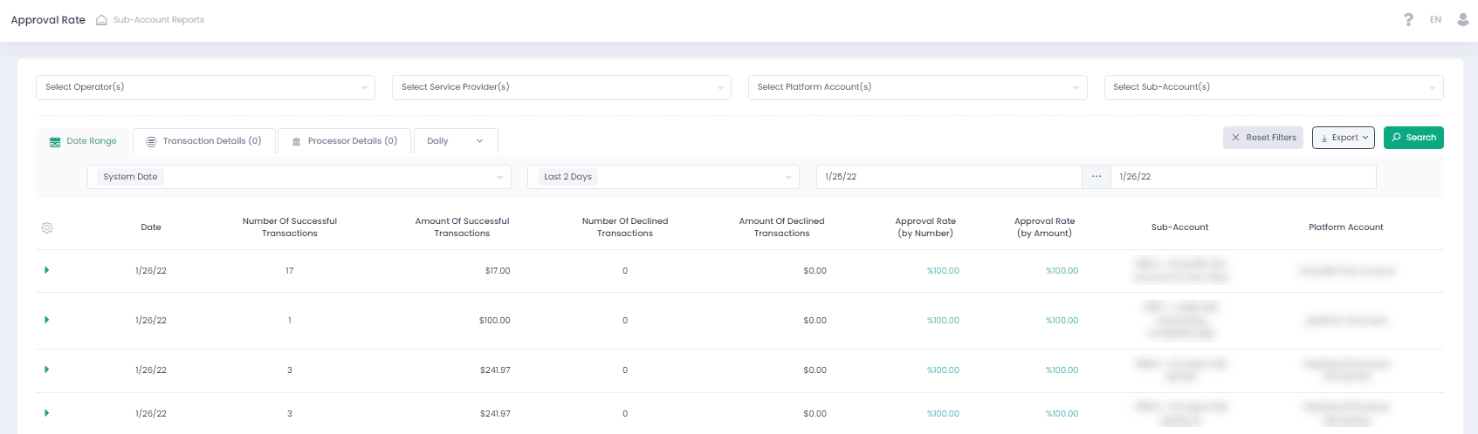Viewport: 1478px width, 434px height.
Task: Click the date range ellipsis icon
Action: pos(1096,176)
